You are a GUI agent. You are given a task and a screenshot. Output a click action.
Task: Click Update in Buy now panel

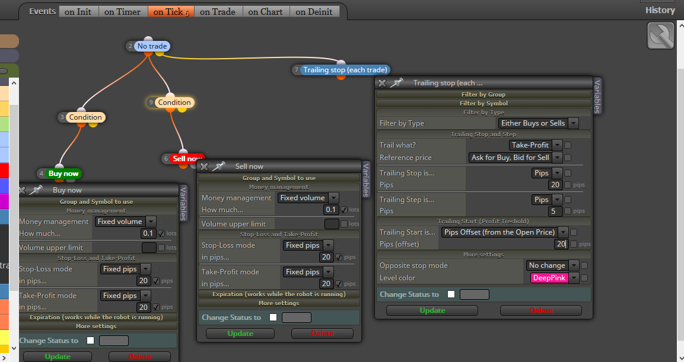tap(57, 356)
